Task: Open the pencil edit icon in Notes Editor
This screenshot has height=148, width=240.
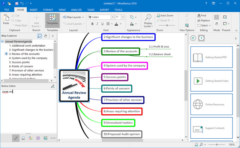Action: tap(53, 86)
